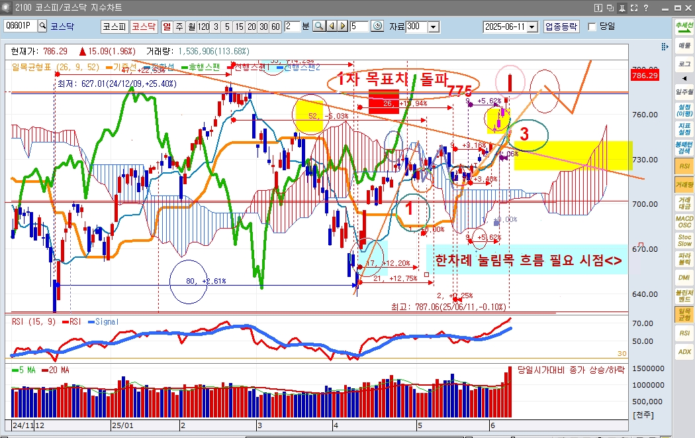Viewport: 695px width, 438px height.
Task: Click the black triangle arrow in the right sidebar
Action: (684, 78)
